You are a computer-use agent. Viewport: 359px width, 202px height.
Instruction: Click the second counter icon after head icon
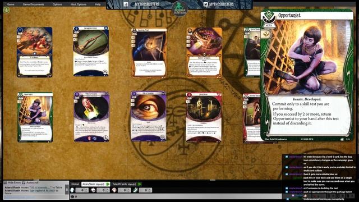click(x=94, y=190)
